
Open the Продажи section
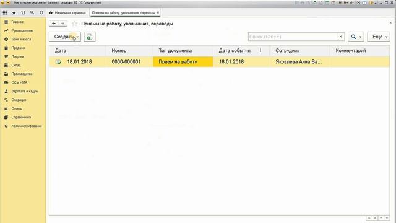[x=18, y=48]
